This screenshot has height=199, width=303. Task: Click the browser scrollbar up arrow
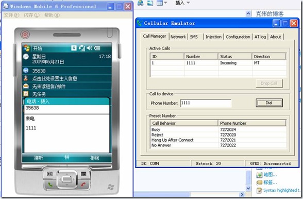coord(248,14)
